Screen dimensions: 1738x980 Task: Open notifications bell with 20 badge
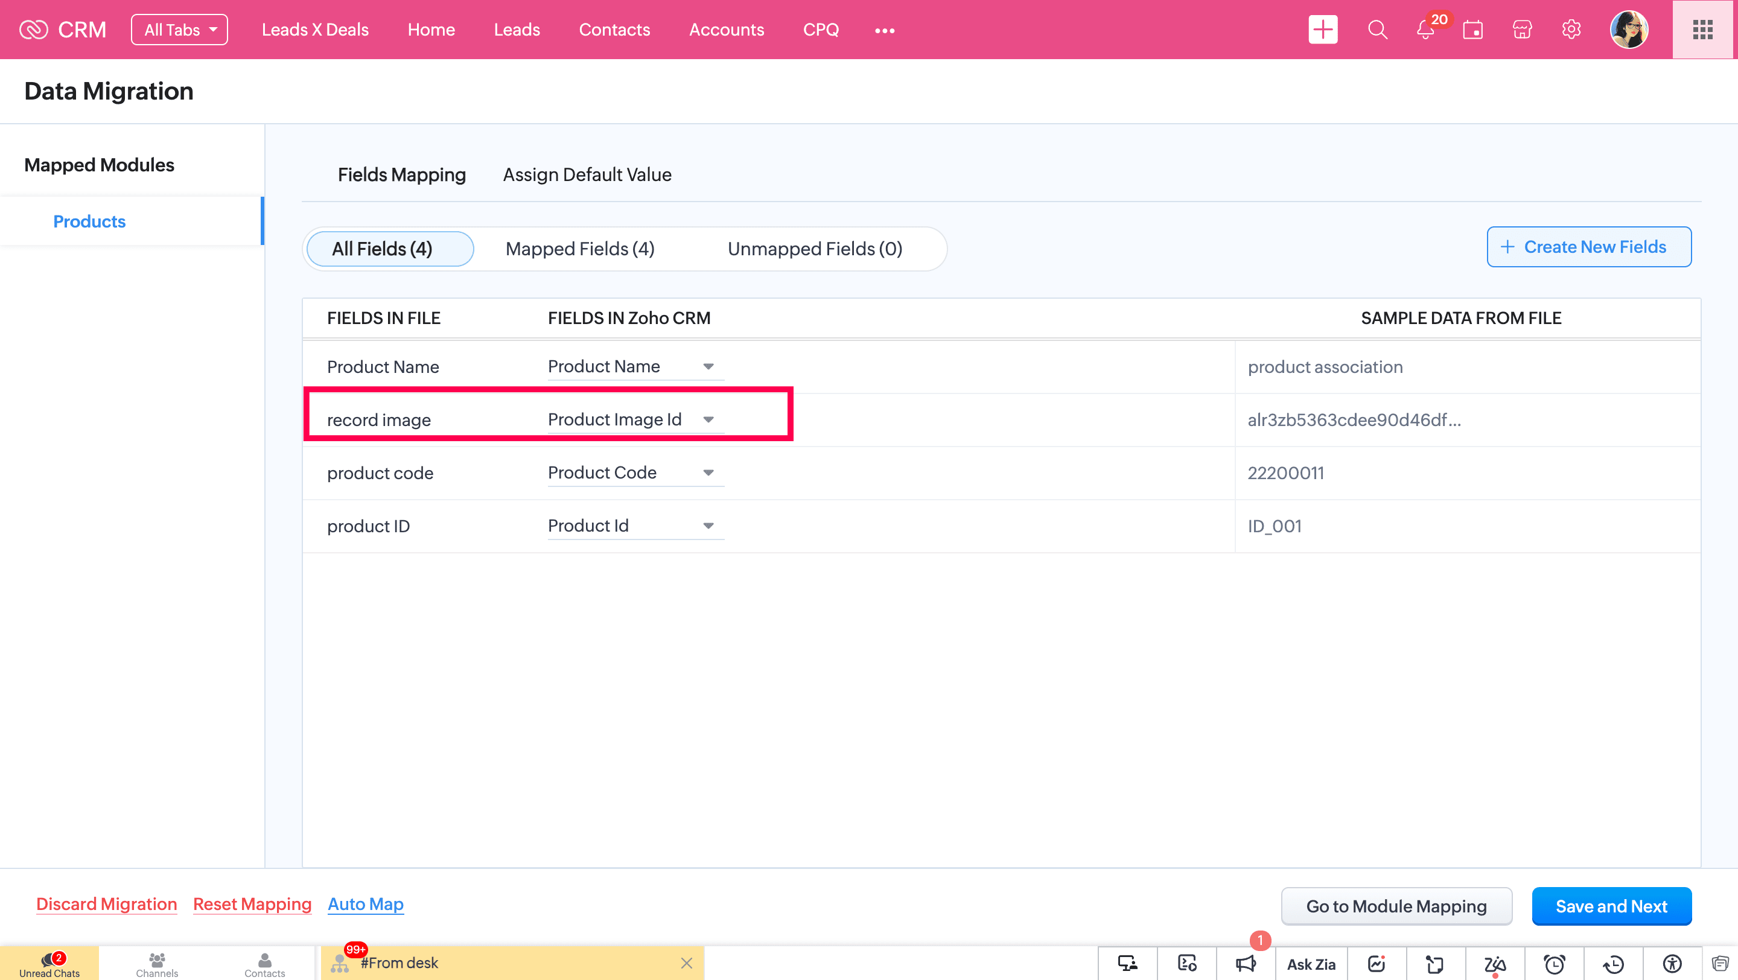coord(1425,30)
